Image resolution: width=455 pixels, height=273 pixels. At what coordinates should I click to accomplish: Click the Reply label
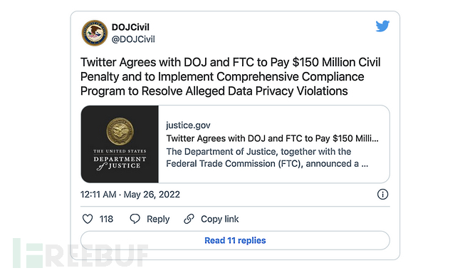coord(158,219)
